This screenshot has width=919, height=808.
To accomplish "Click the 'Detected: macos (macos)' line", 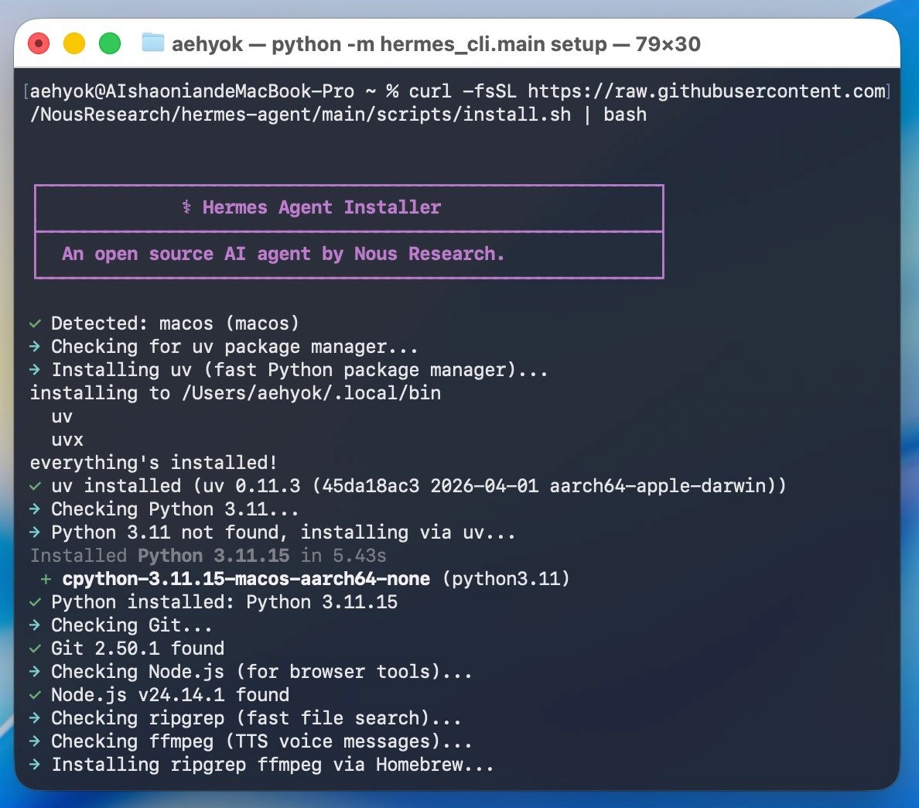I will click(x=175, y=323).
